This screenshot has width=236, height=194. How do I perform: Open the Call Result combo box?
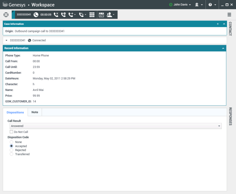pyautogui.click(x=116, y=126)
